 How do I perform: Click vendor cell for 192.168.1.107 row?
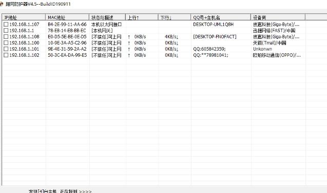[x=276, y=25]
